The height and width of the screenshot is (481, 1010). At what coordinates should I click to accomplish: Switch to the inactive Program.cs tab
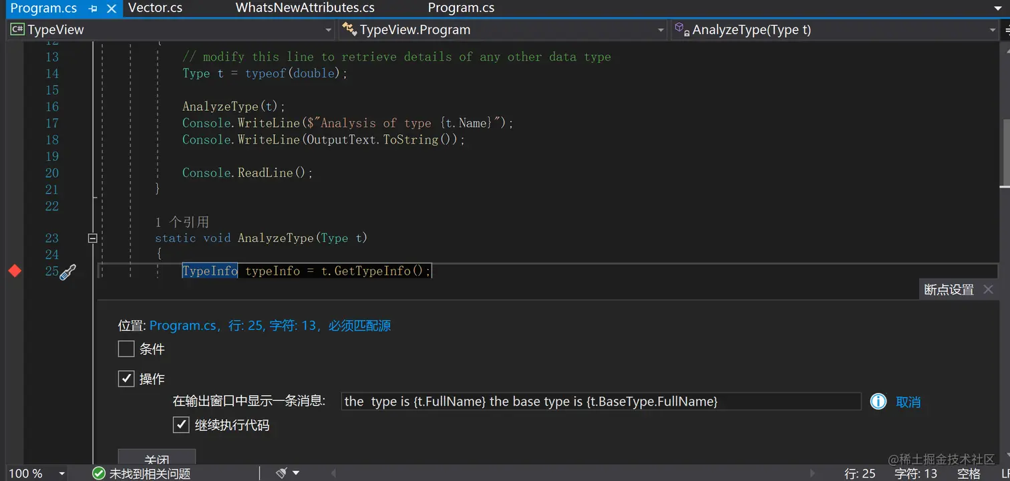pos(461,8)
